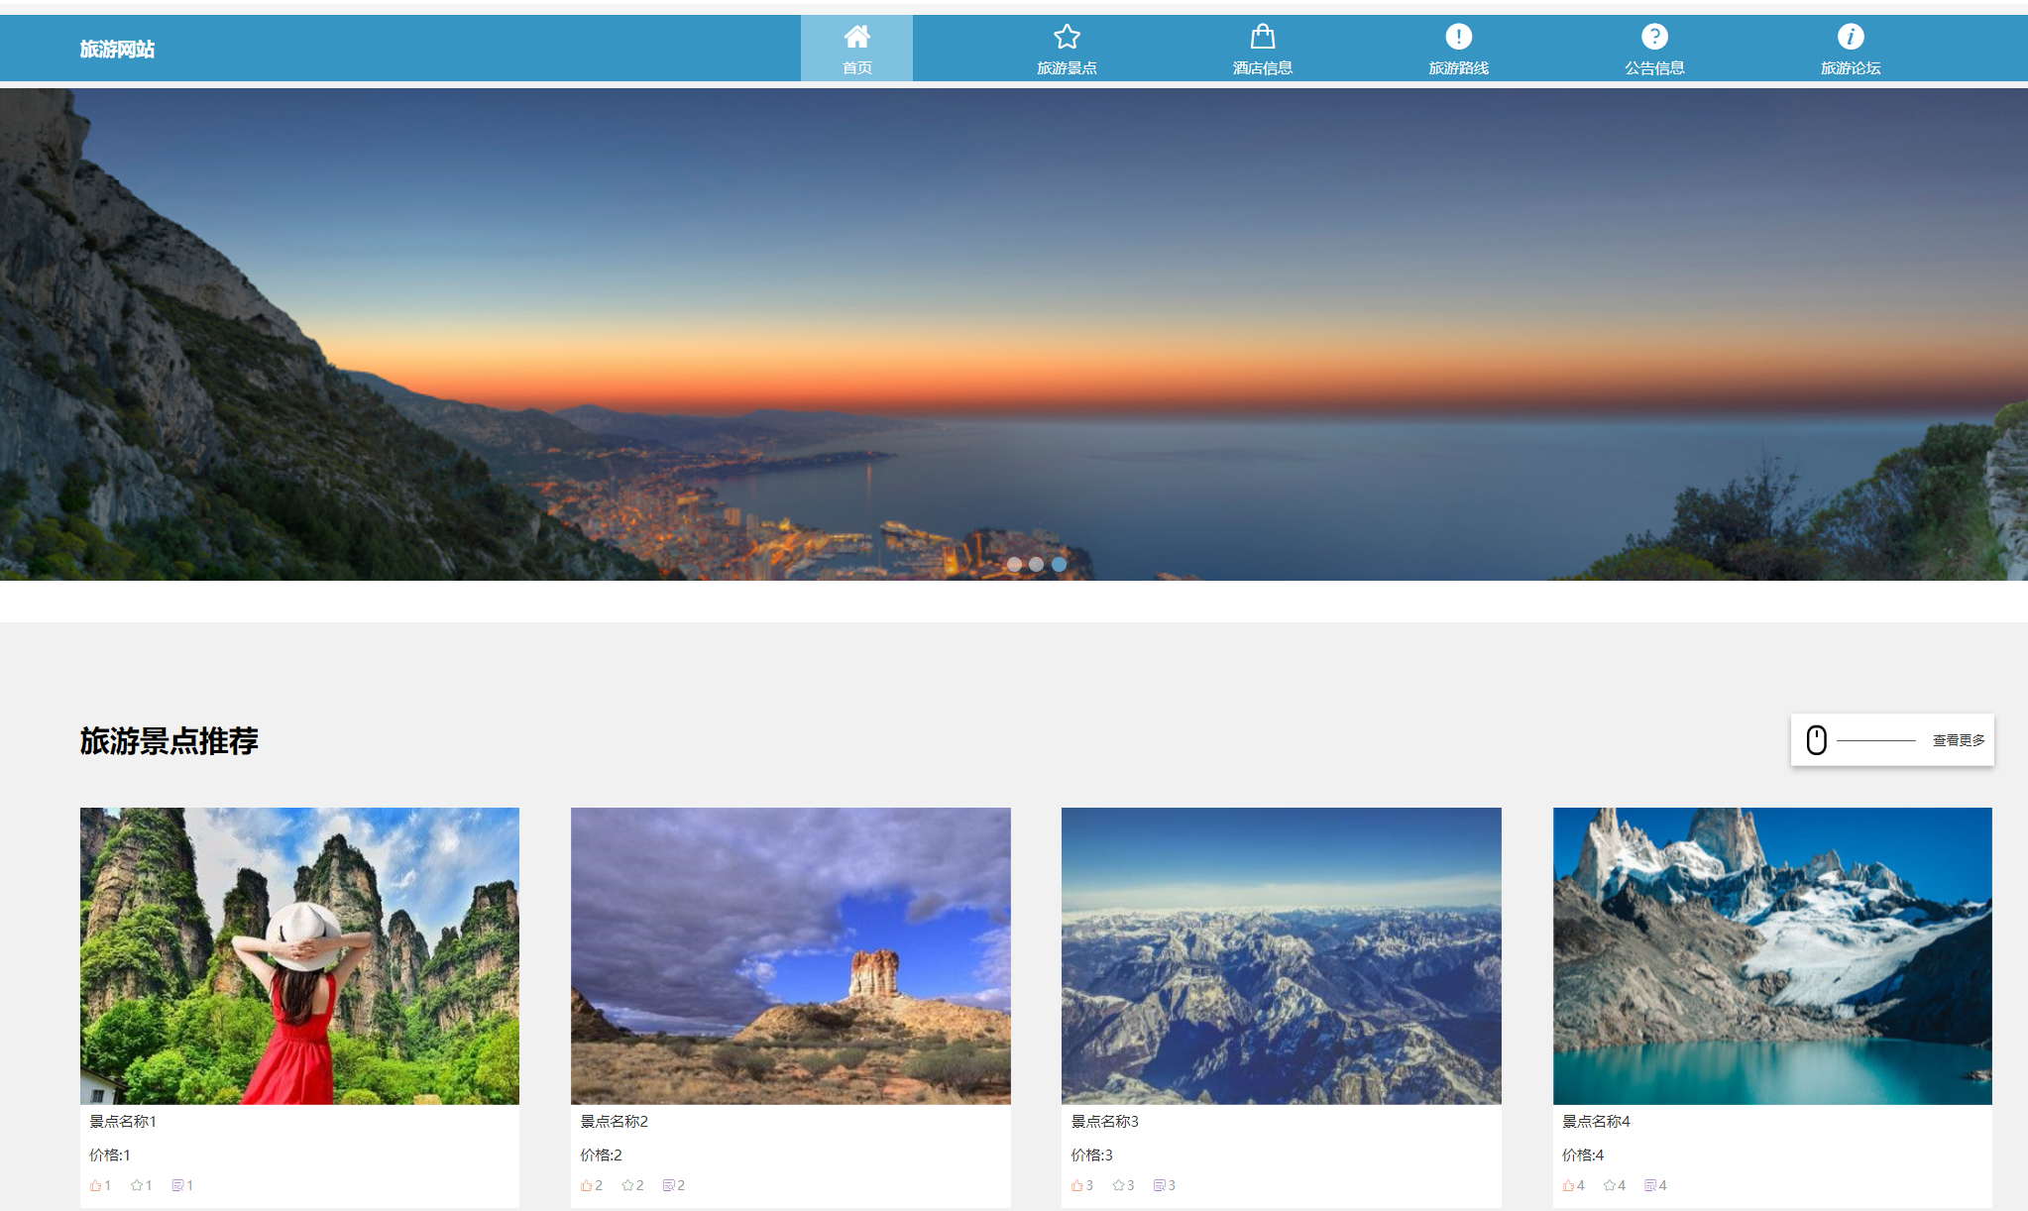Select the active third carousel dot
This screenshot has height=1211, width=2028.
click(x=1059, y=564)
